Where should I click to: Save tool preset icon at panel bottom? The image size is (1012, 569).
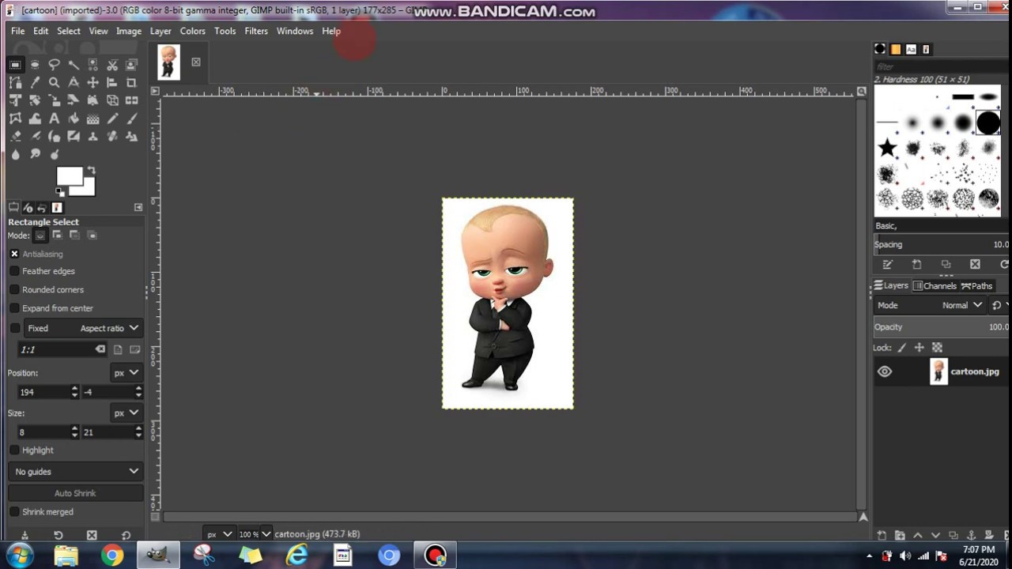[25, 535]
